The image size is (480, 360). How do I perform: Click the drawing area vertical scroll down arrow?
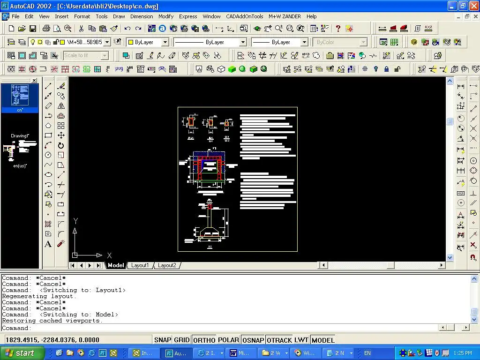[450, 257]
